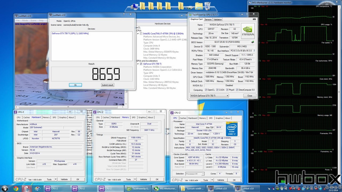Viewport: 342px width, 192px height.
Task: Collapse the GeForce GTX 750 Ti tree node
Action: coord(138,64)
